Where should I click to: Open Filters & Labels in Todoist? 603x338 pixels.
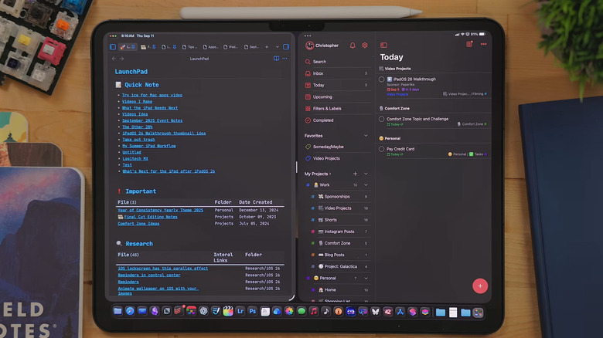pos(336,109)
